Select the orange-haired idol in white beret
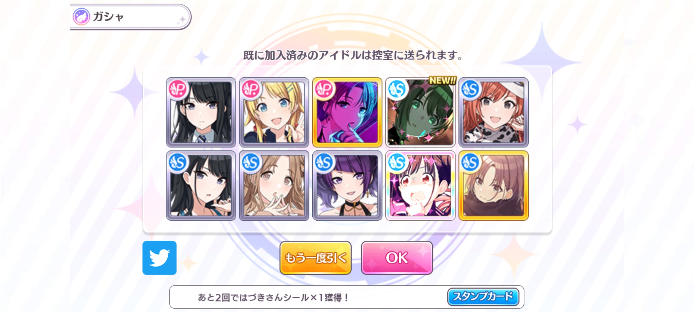The image size is (694, 312). click(494, 112)
